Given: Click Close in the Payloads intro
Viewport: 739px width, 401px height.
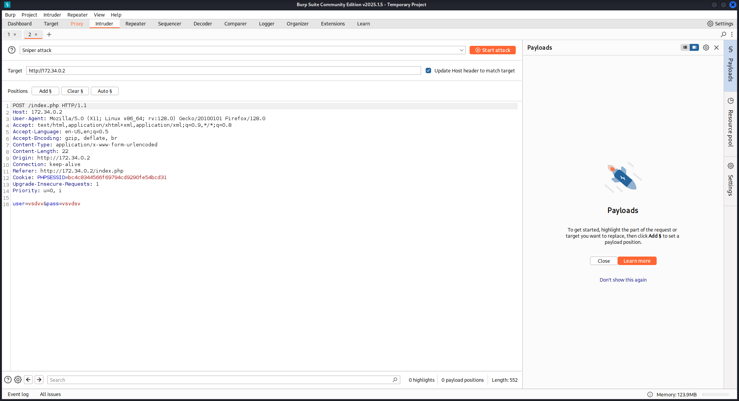Looking at the screenshot, I should tap(604, 261).
